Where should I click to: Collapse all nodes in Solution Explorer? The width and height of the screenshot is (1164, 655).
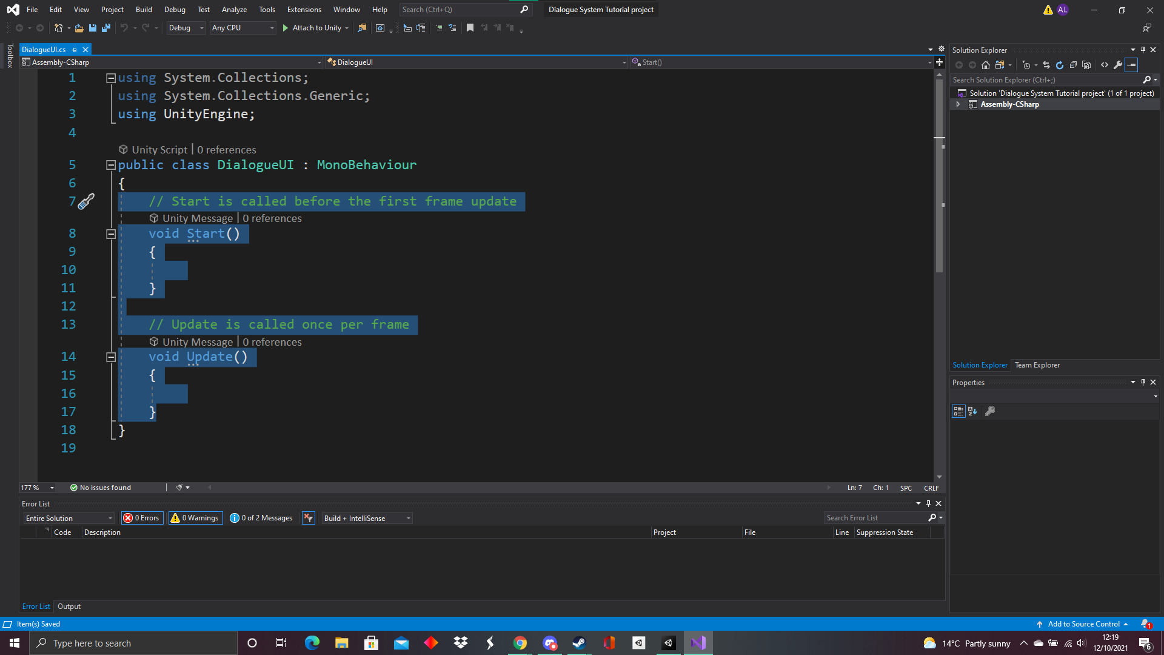point(1073,65)
